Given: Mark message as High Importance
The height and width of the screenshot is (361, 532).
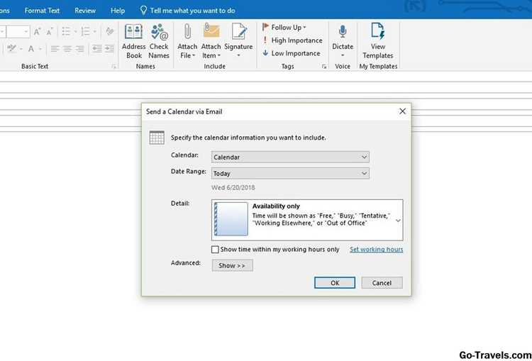Looking at the screenshot, I should (x=292, y=40).
